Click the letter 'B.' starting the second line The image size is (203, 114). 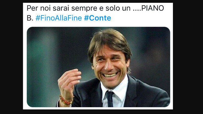point(30,18)
